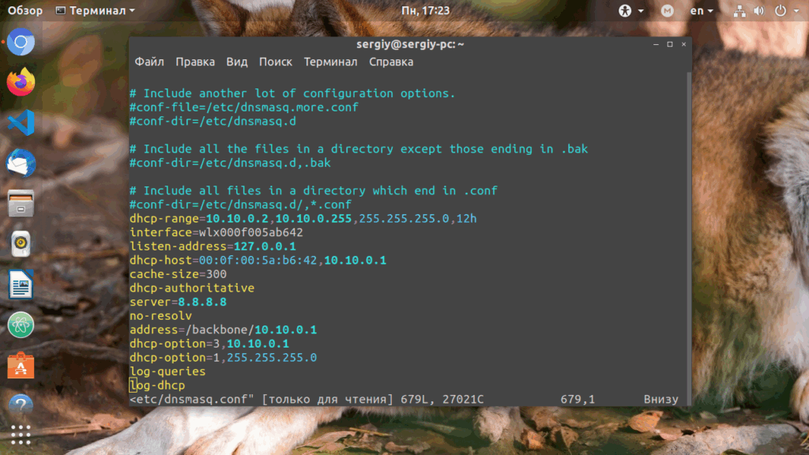Open Visual Studio Code from dock

point(21,122)
